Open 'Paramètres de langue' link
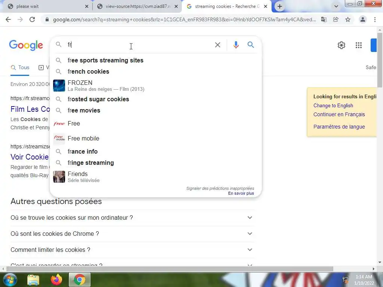 (x=339, y=127)
